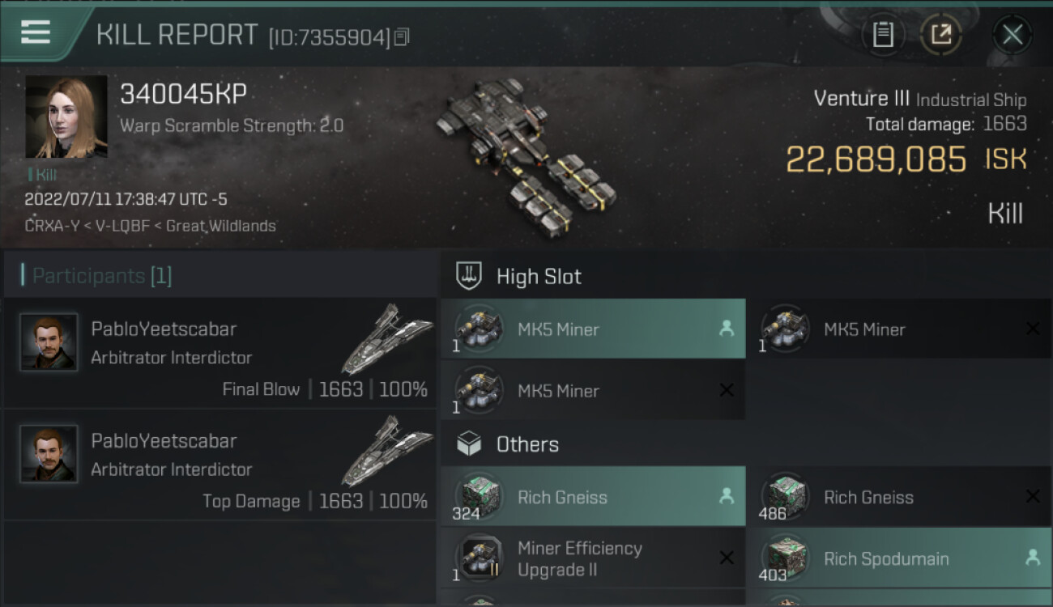The height and width of the screenshot is (607, 1053).
Task: Click the share export icon
Action: click(x=940, y=35)
